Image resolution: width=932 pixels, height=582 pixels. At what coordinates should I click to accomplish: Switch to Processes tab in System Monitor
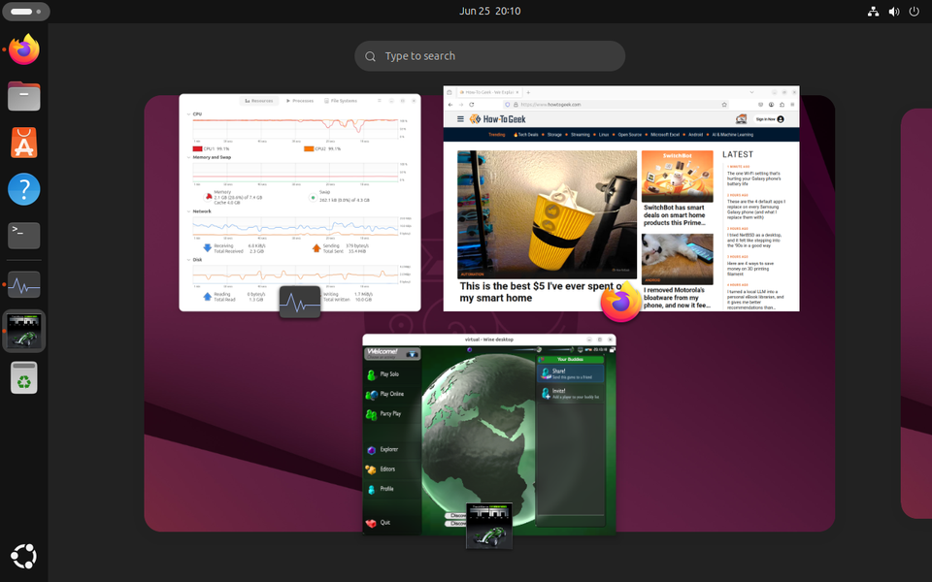[300, 101]
